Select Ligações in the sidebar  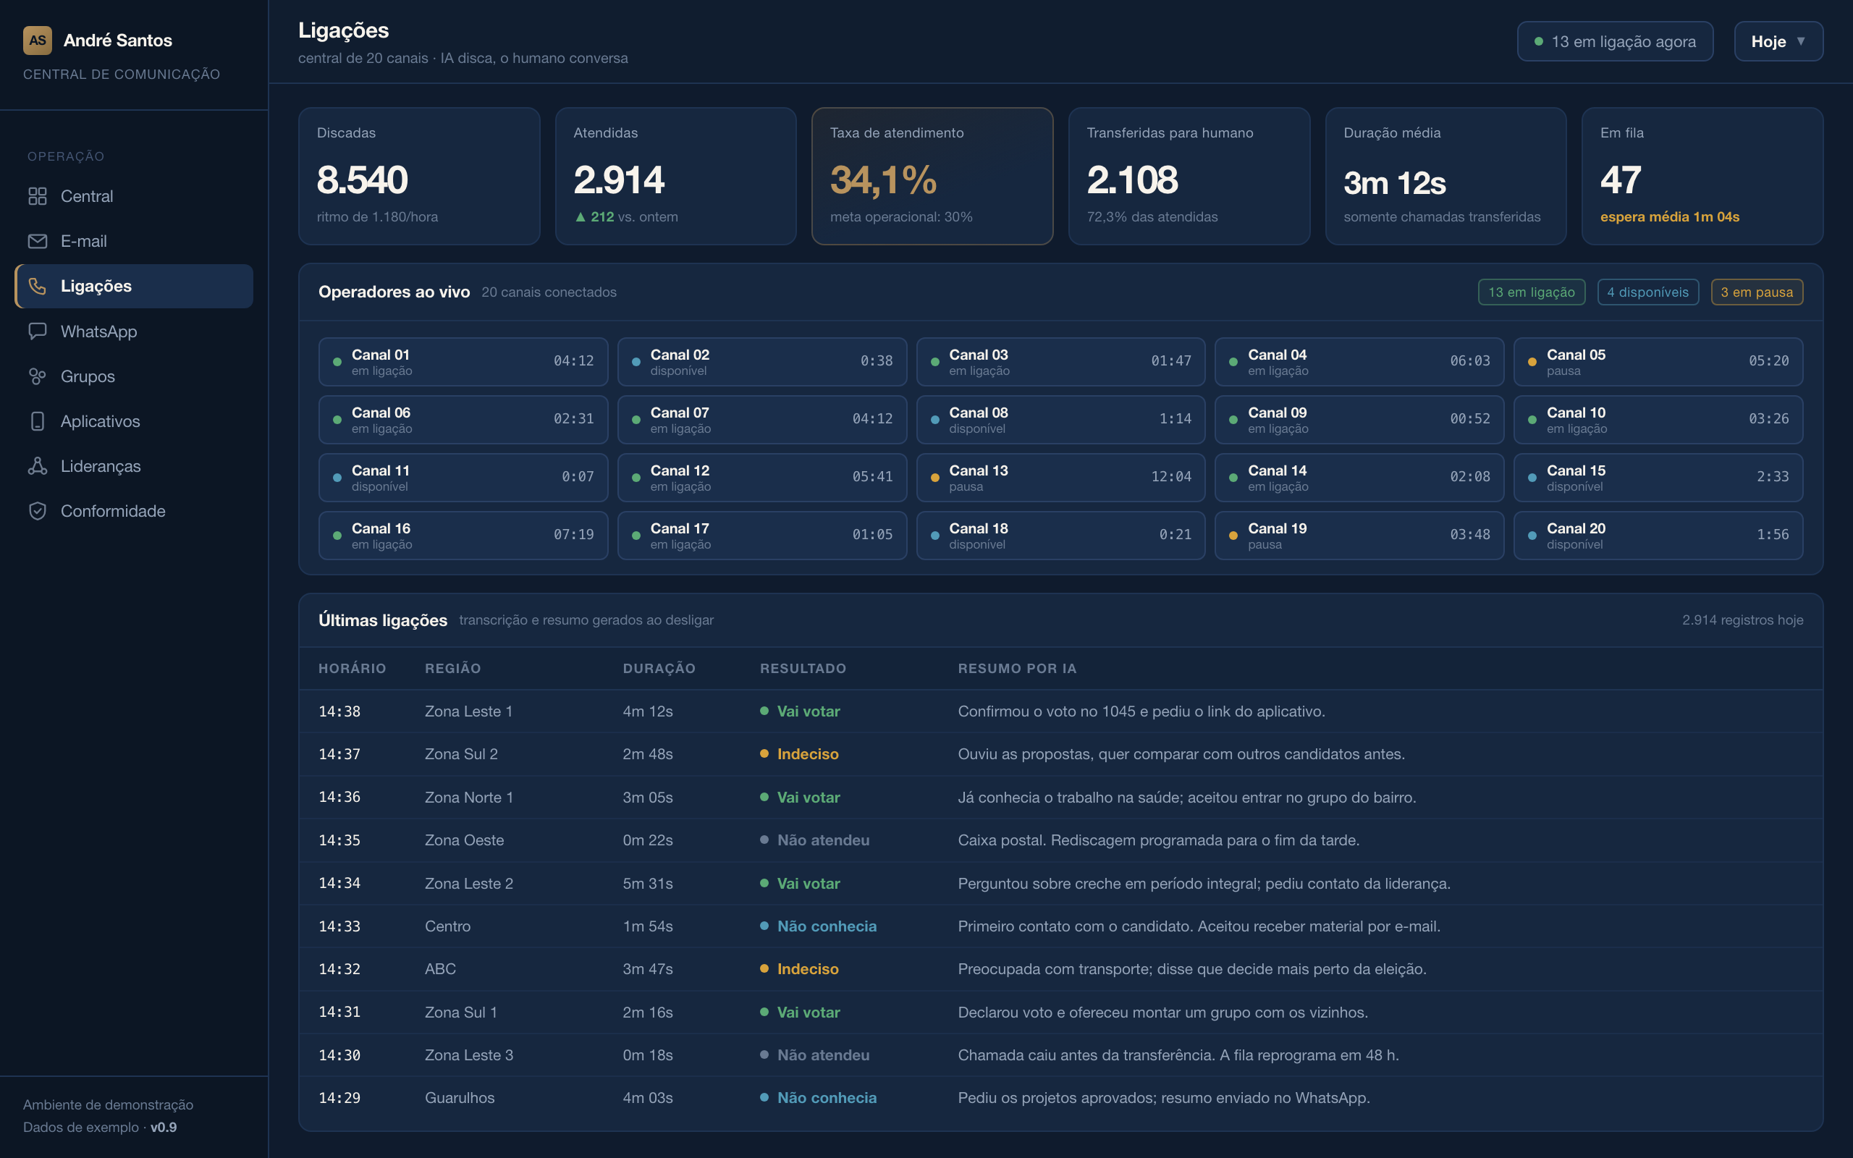coord(134,287)
